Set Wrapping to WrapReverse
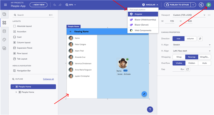This screenshot has width=214, height=115. [x=204, y=57]
